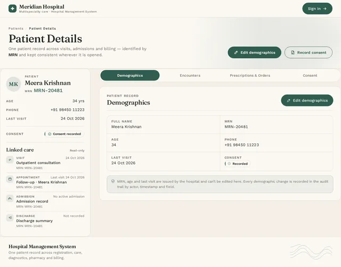
Task: Click the Not recorded discharge status
Action: coord(74,216)
